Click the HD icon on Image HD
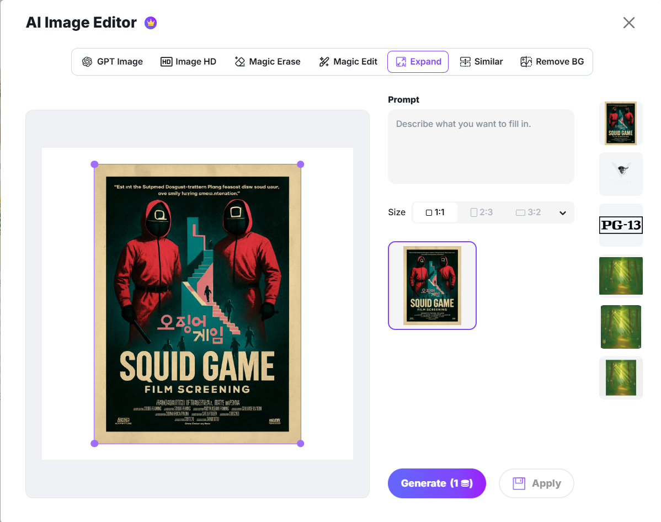 (166, 62)
